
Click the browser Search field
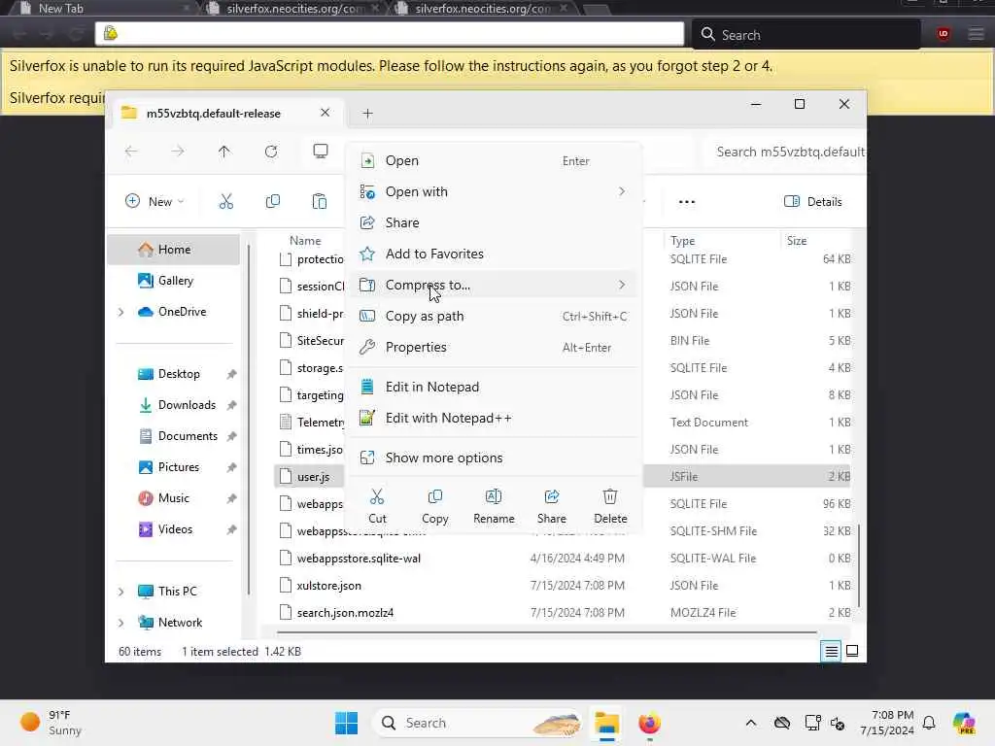806,34
